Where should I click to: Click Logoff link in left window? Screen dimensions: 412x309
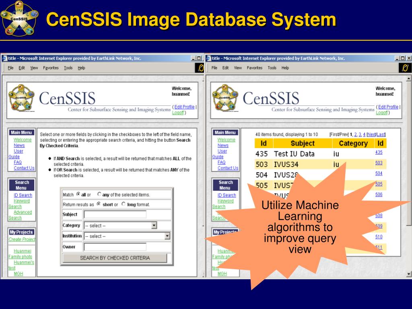tap(178, 113)
